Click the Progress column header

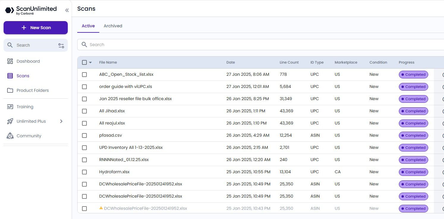point(407,62)
